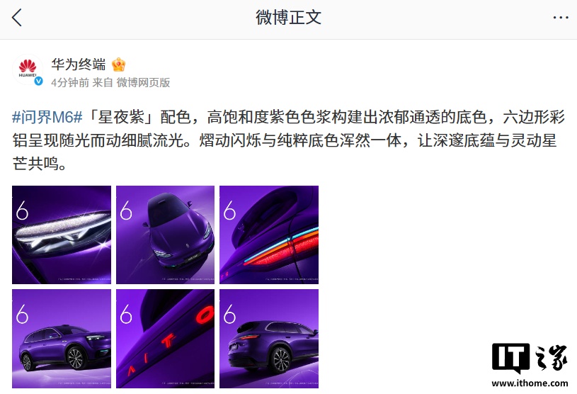Click the gold crown member badge

(x=118, y=64)
